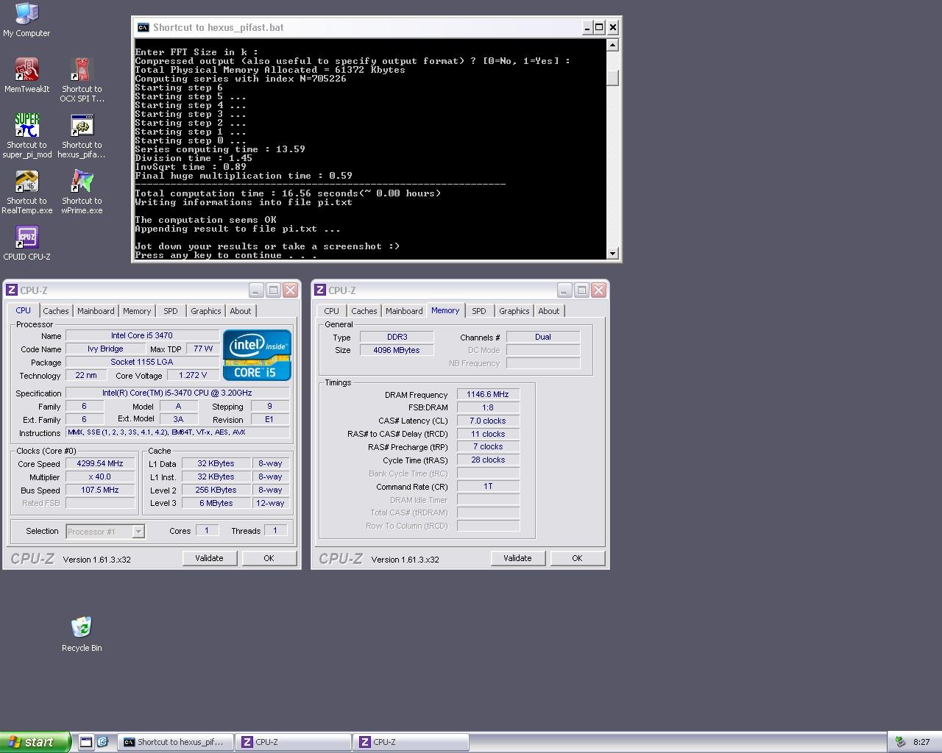Screen dimensions: 942x753
Task: Launch Internet Explorer from quick launch
Action: coord(102,742)
